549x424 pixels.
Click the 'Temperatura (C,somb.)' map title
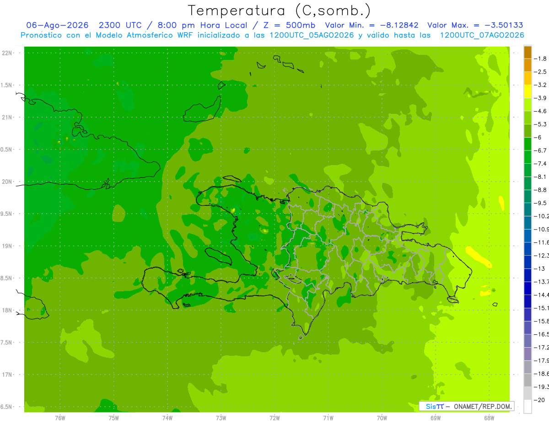pos(279,11)
